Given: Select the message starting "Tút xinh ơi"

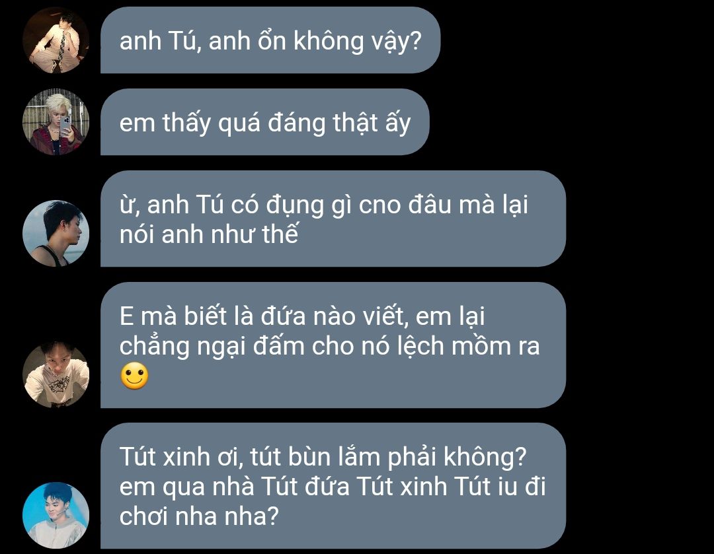Looking at the screenshot, I should [x=333, y=486].
